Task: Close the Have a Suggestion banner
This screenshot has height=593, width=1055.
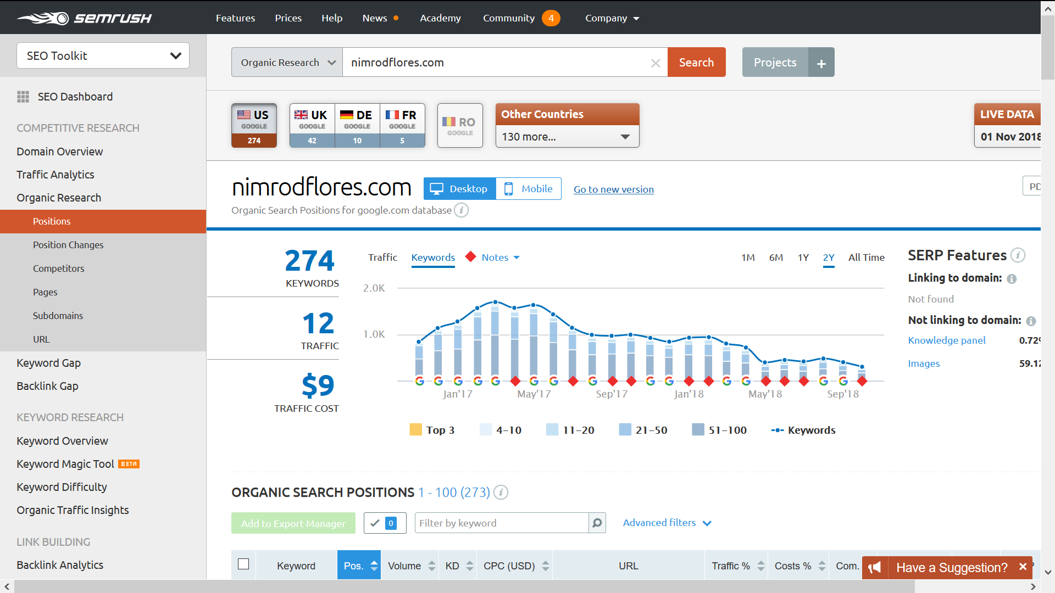Action: [x=1023, y=567]
